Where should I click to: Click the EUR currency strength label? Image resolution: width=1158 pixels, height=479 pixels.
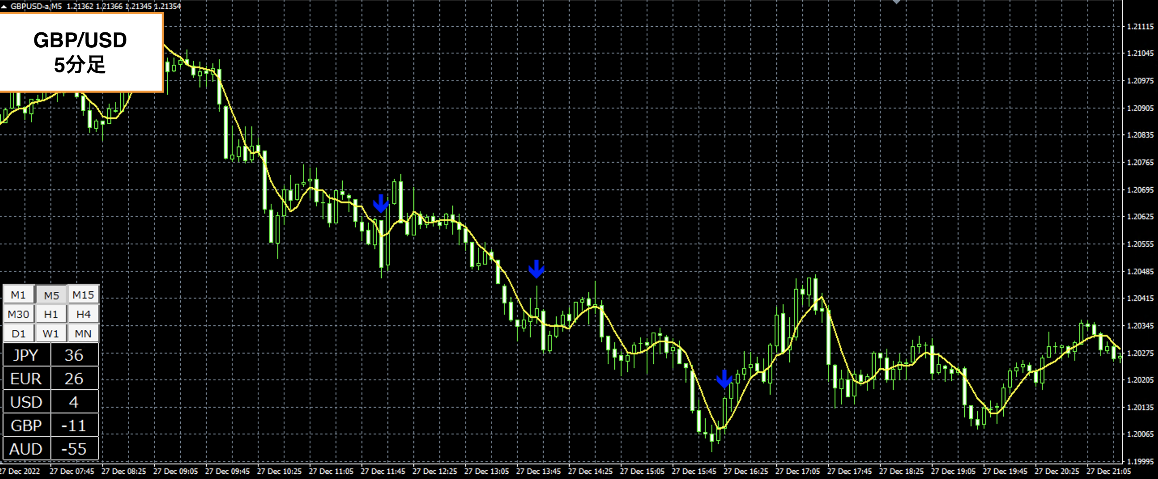point(26,378)
